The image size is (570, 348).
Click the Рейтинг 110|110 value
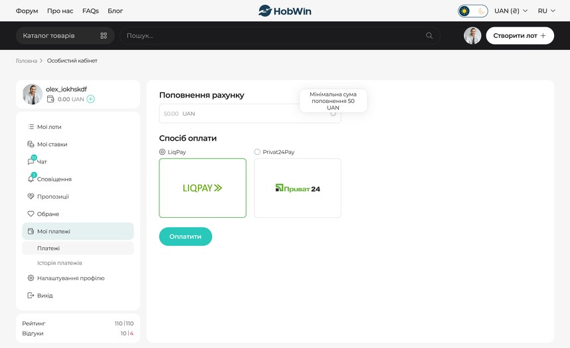124,323
